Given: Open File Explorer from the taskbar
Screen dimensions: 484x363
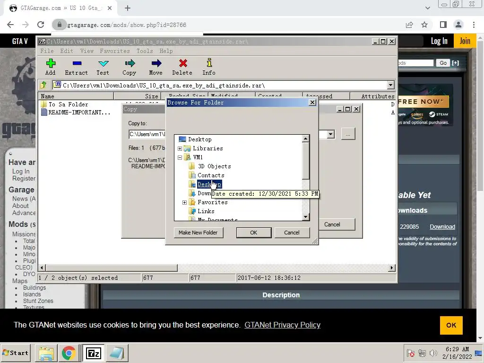Looking at the screenshot, I should [46, 353].
